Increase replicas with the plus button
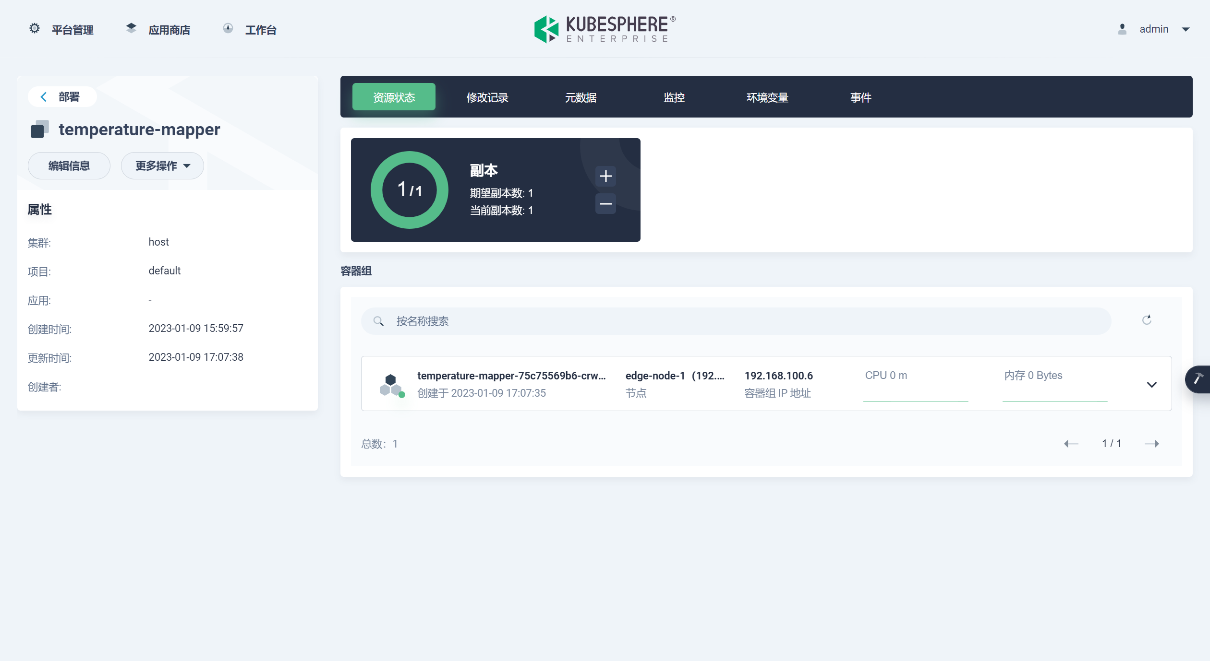This screenshot has width=1210, height=661. click(x=605, y=176)
